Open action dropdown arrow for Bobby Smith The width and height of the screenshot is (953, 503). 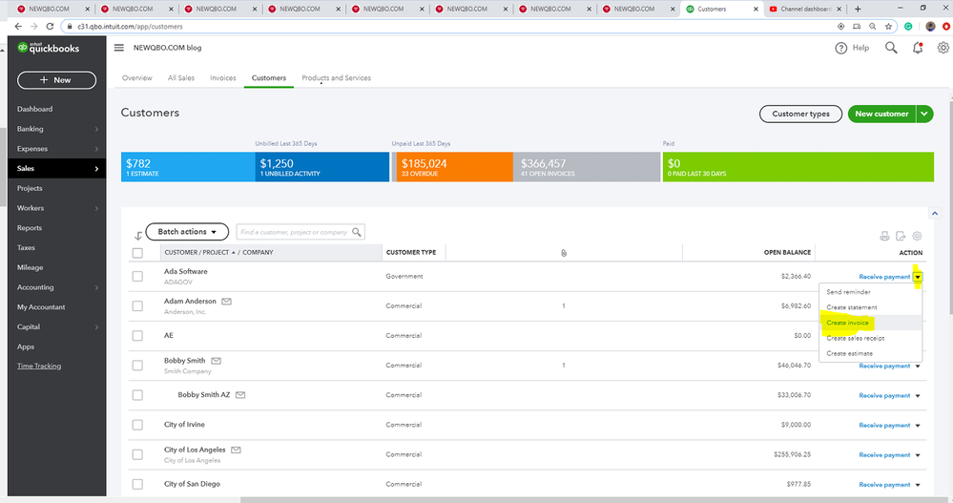click(918, 367)
